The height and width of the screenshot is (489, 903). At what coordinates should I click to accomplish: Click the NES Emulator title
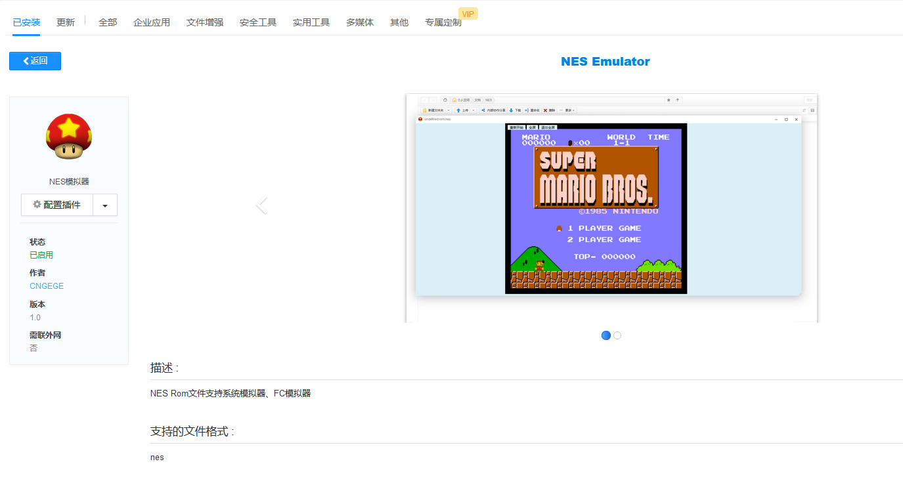[606, 62]
